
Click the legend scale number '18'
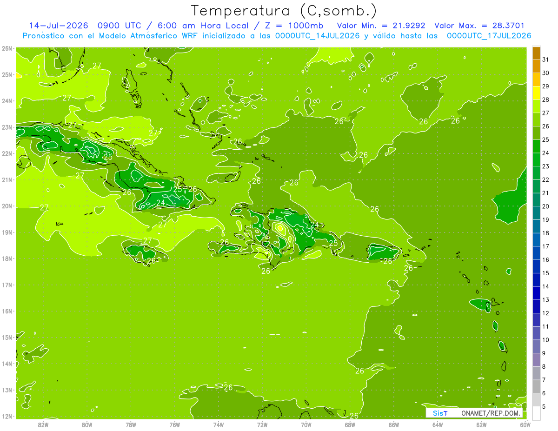546,233
